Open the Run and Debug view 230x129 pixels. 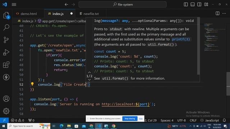[6, 52]
